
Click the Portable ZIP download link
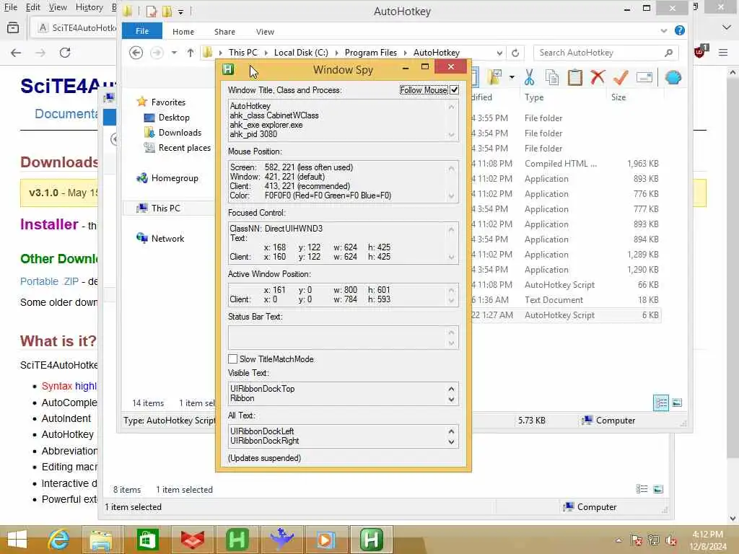[x=49, y=281]
